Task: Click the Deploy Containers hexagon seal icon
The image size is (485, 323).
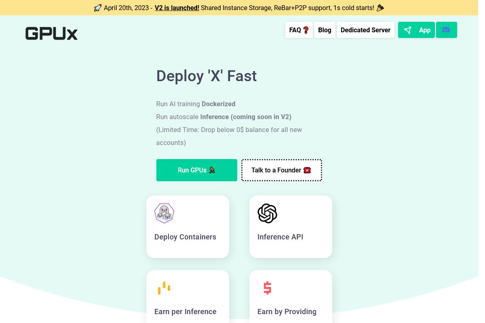Action: point(164,213)
